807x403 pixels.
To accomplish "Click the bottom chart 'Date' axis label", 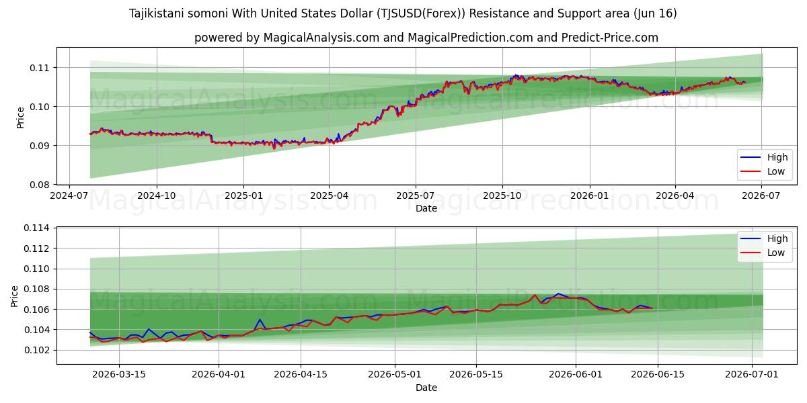I will pos(426,388).
